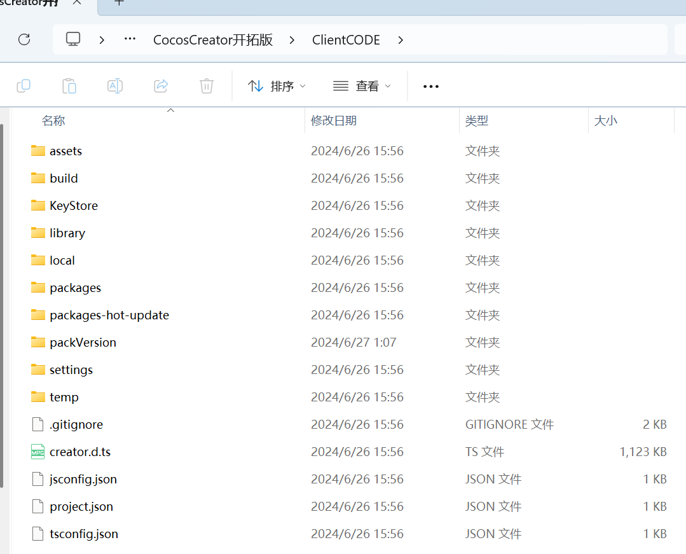The image size is (686, 554).
Task: Go to CocosCreator开拓版 breadcrumb folder
Action: tap(213, 40)
